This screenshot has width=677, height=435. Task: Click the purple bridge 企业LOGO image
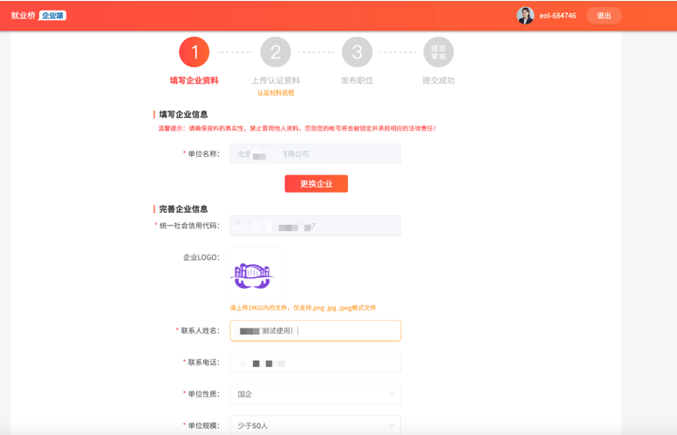click(x=252, y=275)
